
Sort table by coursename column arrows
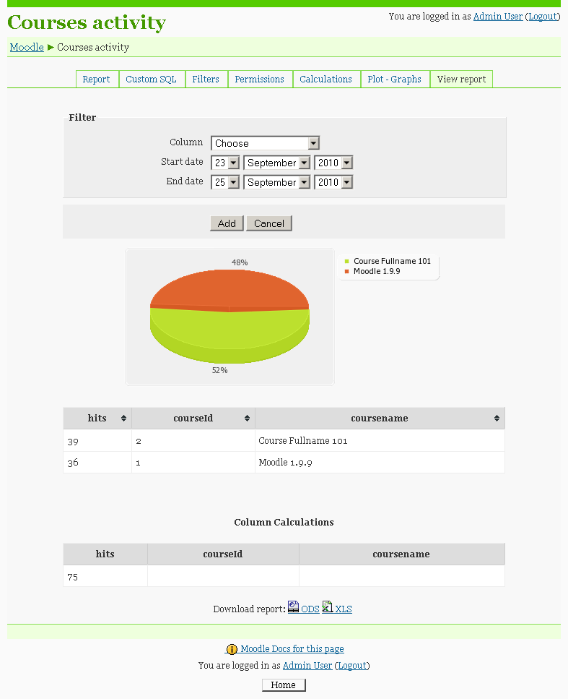tap(497, 419)
